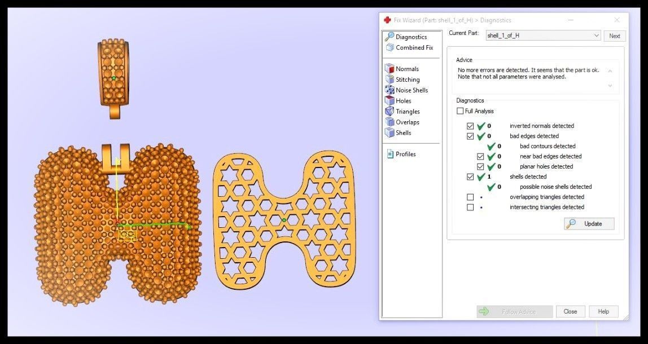Open the Shells fixing page
The image size is (648, 344).
click(399, 133)
